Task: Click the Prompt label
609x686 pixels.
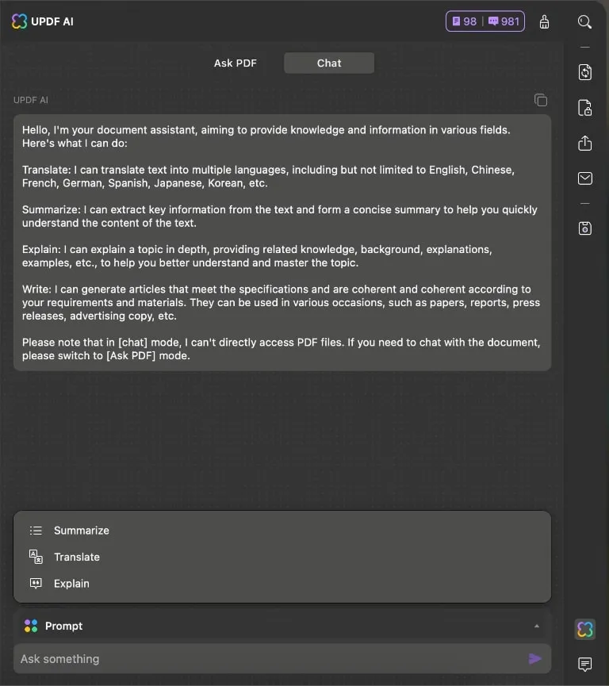Action: [x=64, y=626]
